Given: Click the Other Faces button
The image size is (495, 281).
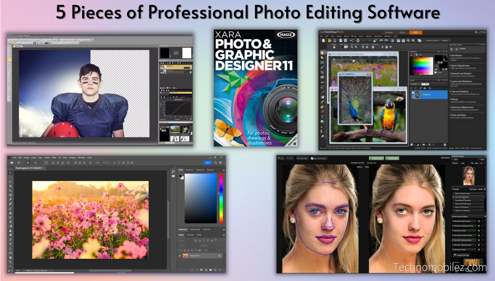Looking at the screenshot, I should pos(302,158).
